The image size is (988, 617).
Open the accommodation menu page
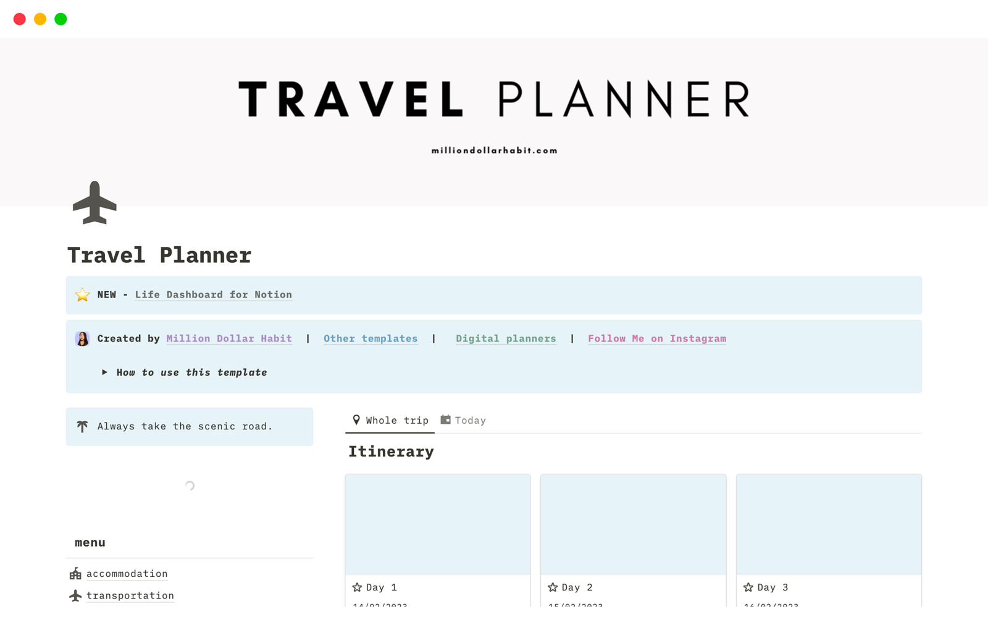127,574
